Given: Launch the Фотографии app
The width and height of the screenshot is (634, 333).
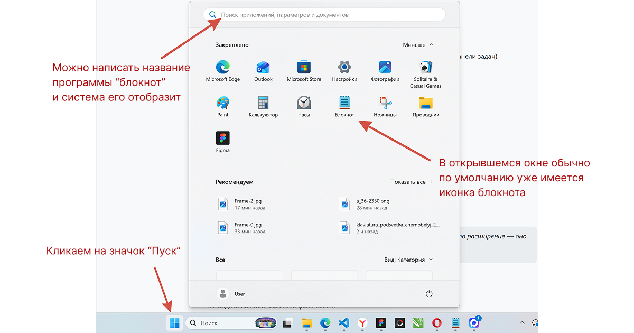Looking at the screenshot, I should [x=385, y=71].
